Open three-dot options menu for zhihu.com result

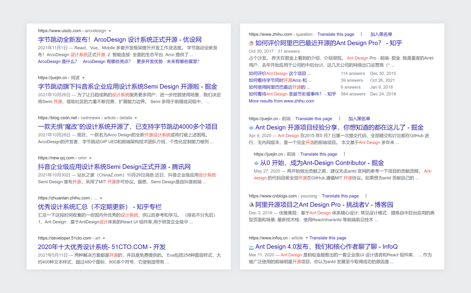[x=362, y=34]
